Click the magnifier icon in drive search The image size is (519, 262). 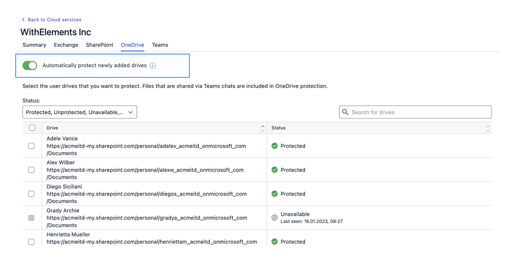[x=345, y=112]
